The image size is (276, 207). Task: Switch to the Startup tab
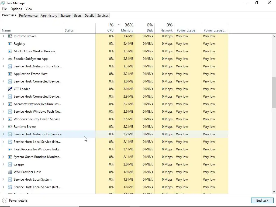click(x=65, y=15)
